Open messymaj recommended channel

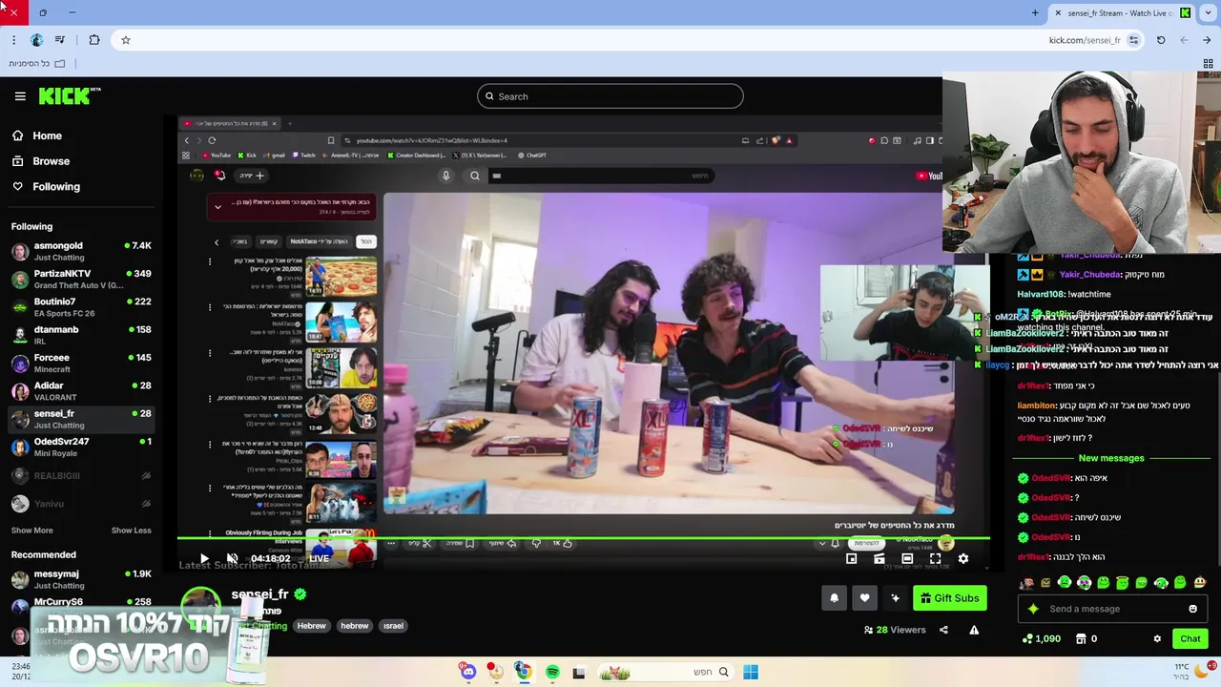pyautogui.click(x=81, y=579)
